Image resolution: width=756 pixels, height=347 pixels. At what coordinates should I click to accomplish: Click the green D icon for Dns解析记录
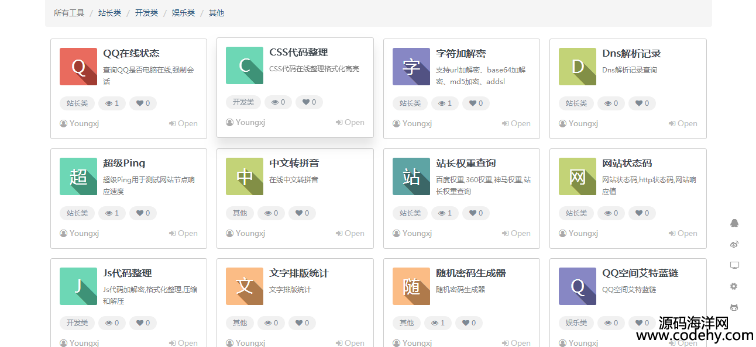click(578, 67)
